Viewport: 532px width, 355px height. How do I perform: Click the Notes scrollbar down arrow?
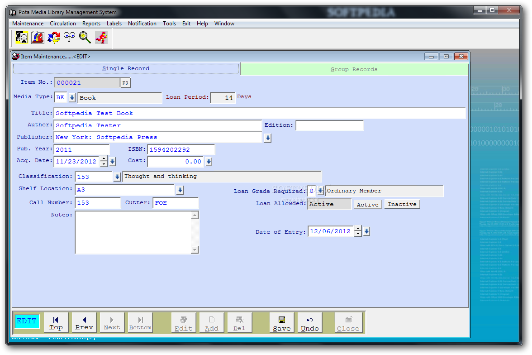tap(195, 249)
